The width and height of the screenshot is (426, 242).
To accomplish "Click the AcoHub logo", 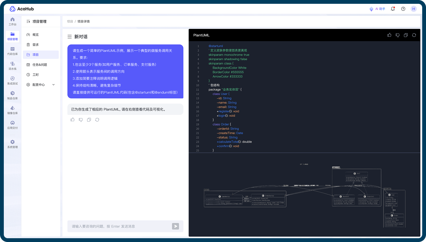I will [22, 9].
